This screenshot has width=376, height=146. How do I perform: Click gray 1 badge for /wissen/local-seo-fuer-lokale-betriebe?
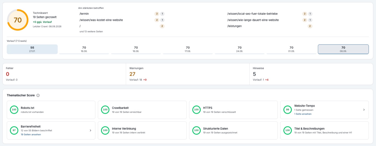coord(310,14)
